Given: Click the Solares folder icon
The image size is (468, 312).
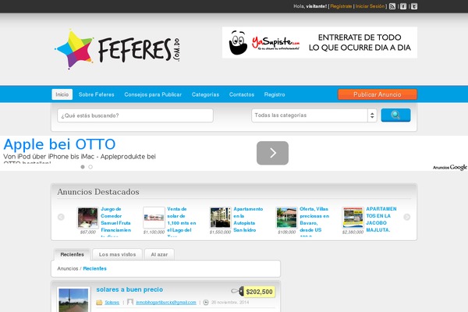Looking at the screenshot, I should click(x=99, y=303).
